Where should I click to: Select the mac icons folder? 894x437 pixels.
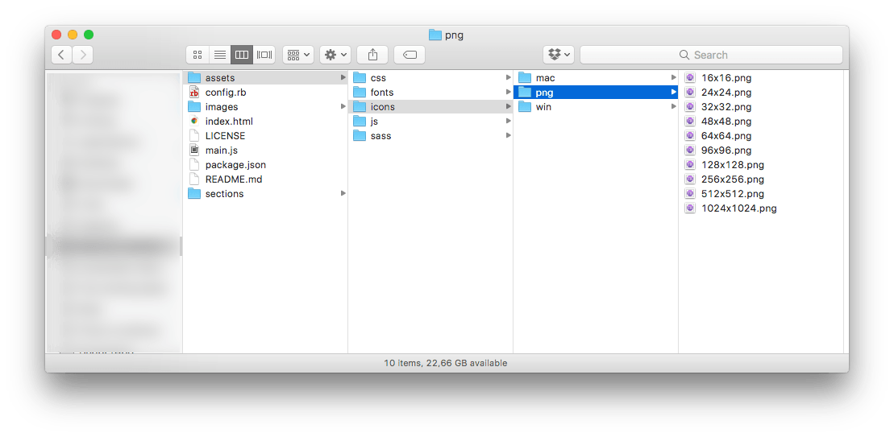[597, 77]
